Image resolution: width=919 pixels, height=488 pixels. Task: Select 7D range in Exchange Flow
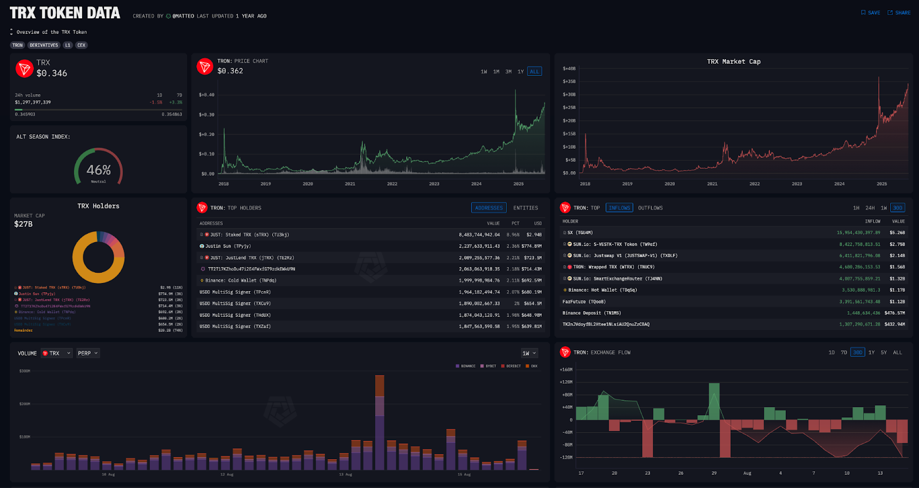tap(844, 353)
